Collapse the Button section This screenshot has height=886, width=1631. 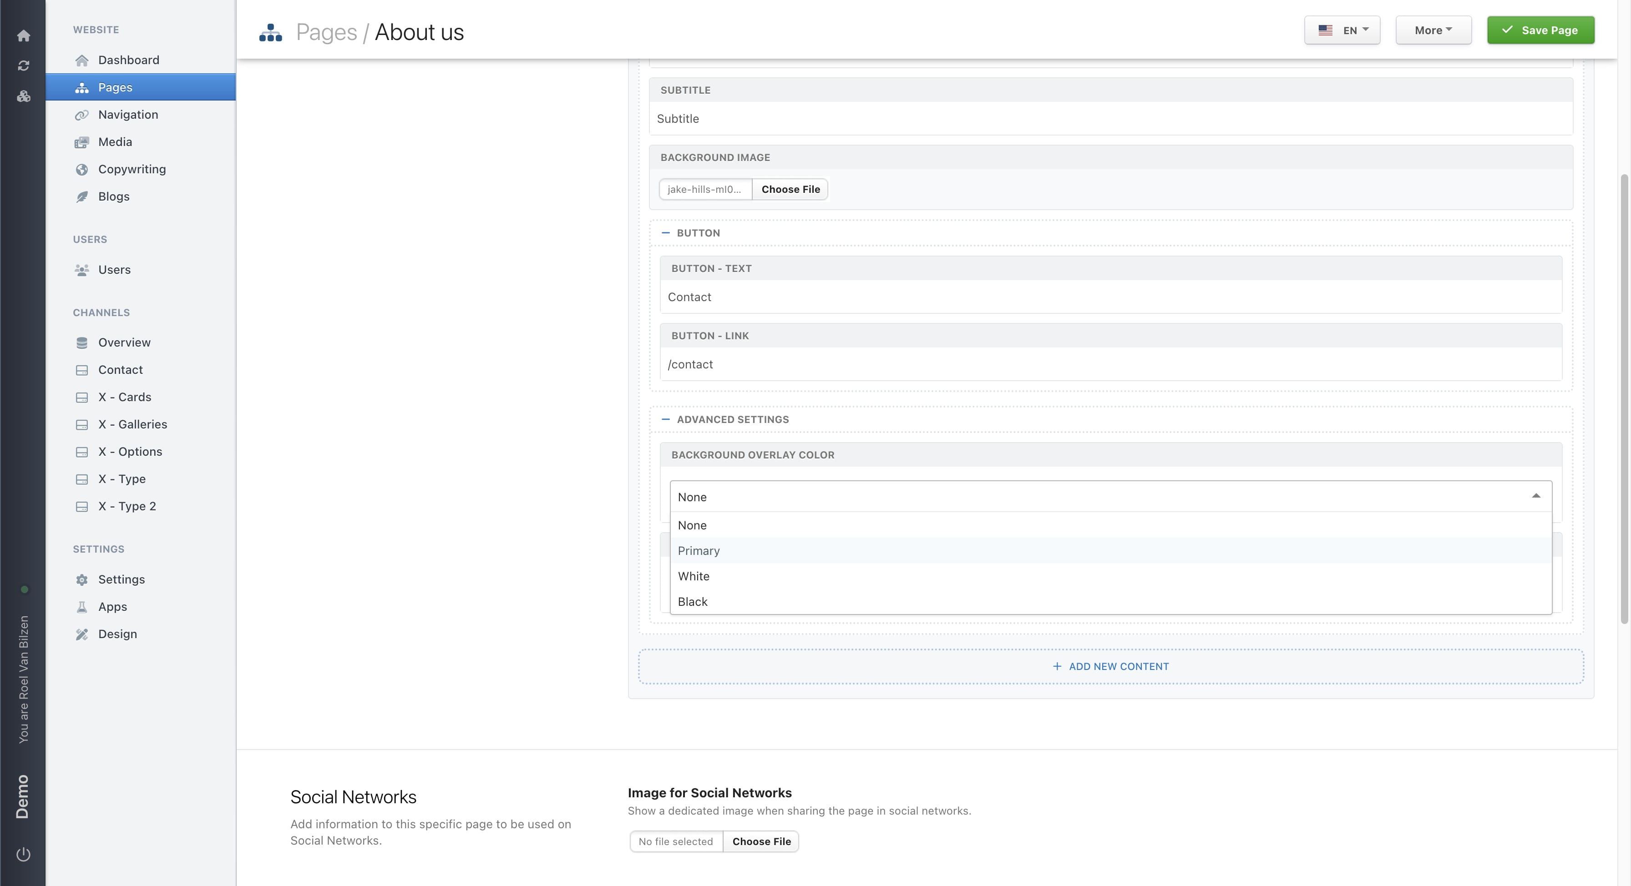[x=665, y=233]
